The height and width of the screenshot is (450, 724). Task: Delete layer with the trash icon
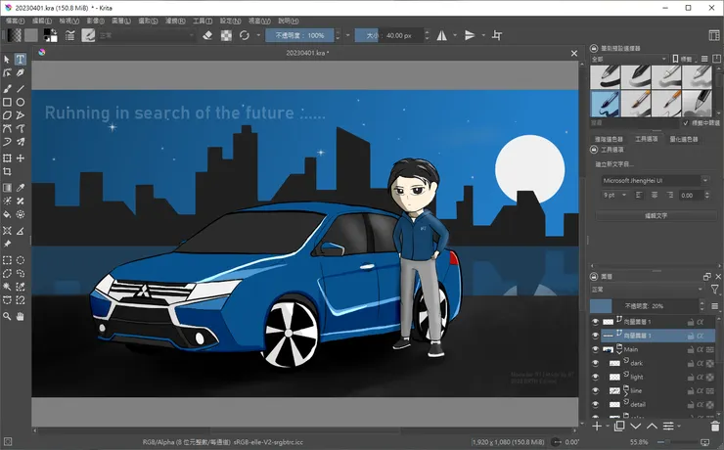(x=714, y=426)
